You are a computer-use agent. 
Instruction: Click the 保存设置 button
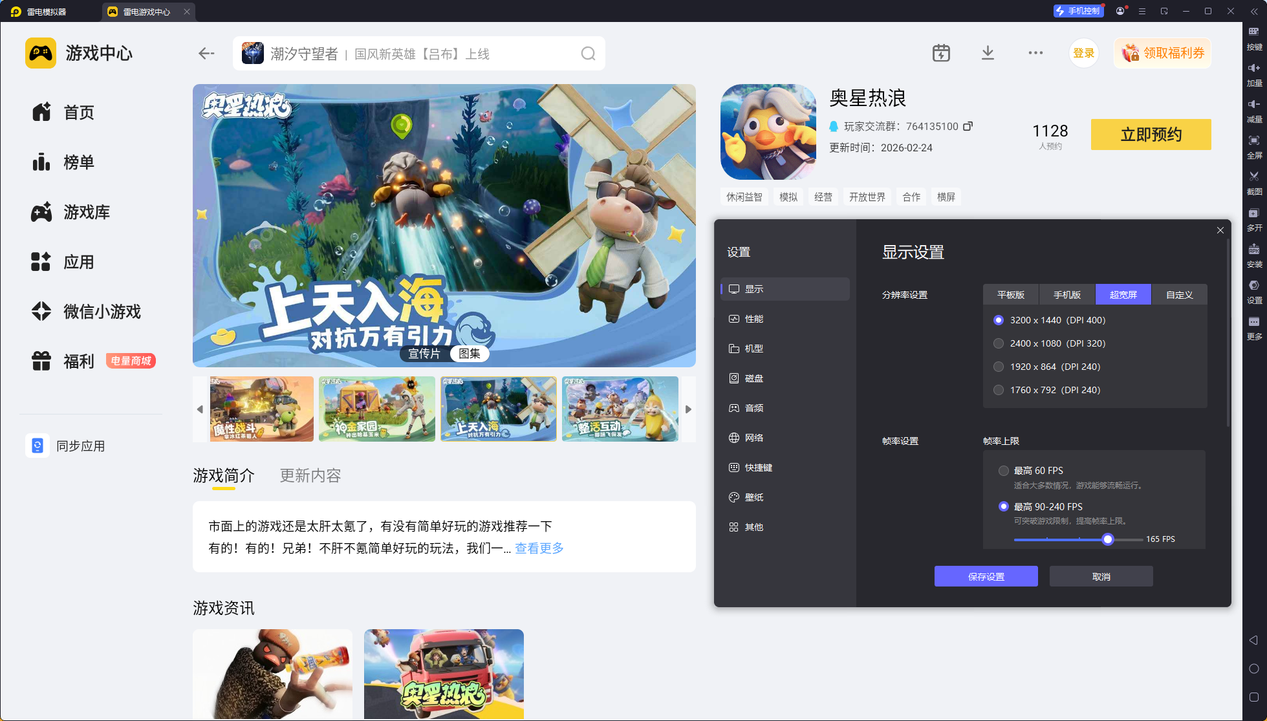click(x=986, y=577)
